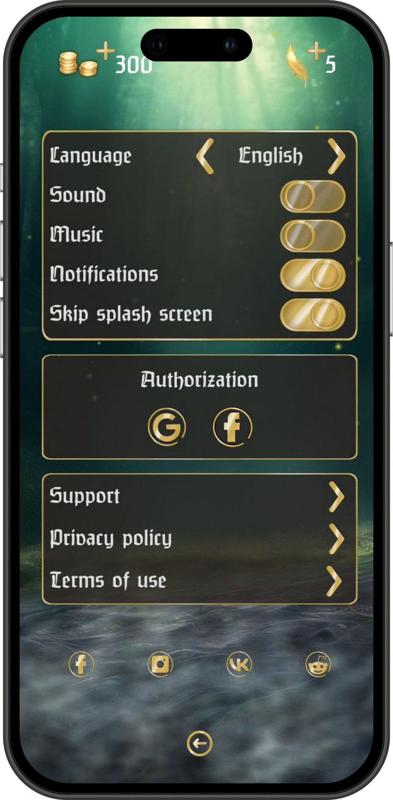The height and width of the screenshot is (800, 393).
Task: Open the Instagram social icon
Action: coord(160,664)
